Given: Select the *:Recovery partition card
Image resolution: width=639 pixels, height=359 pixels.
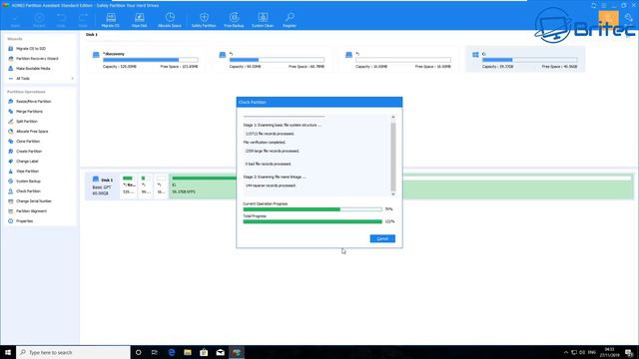Looking at the screenshot, I should [x=146, y=60].
